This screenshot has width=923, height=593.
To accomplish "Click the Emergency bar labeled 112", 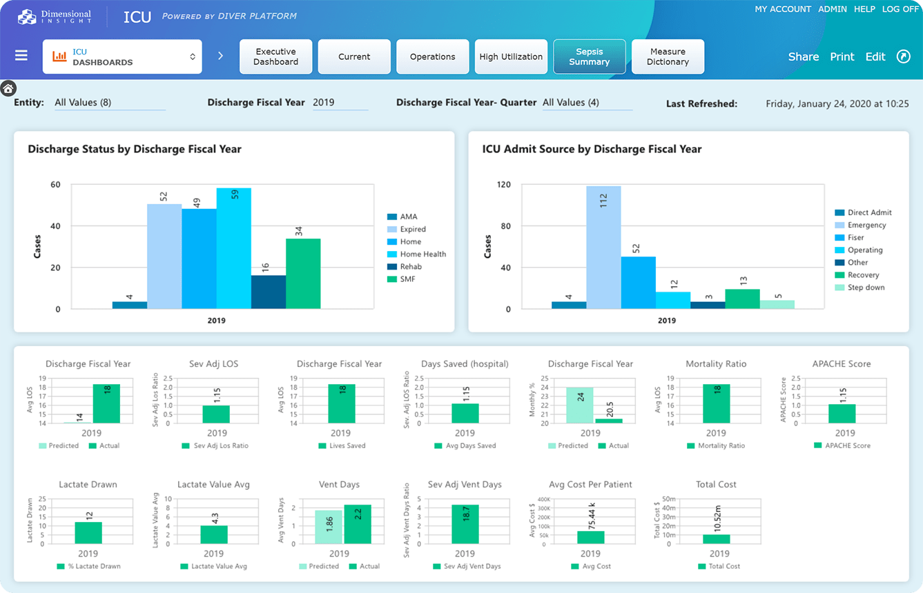I will (603, 247).
